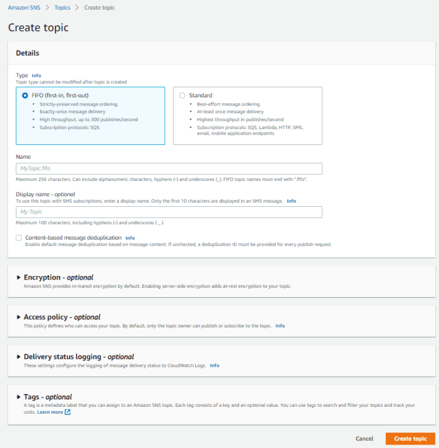Cancel topic creation
The height and width of the screenshot is (448, 439).
[364, 439]
